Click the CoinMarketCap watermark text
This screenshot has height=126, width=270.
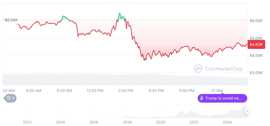(224, 69)
